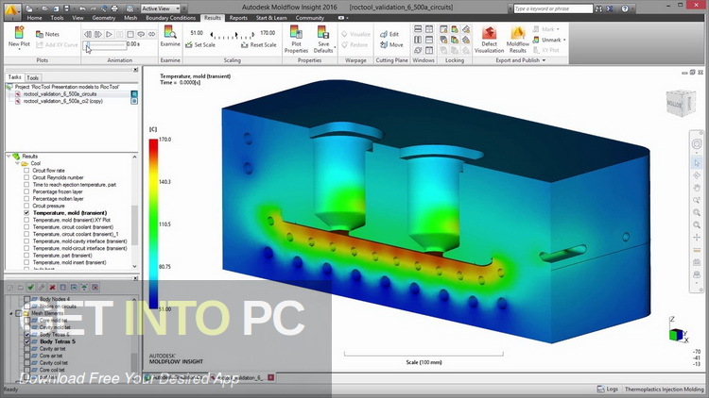
Task: Check Temperature, mold insert (transient) result
Action: click(x=26, y=262)
